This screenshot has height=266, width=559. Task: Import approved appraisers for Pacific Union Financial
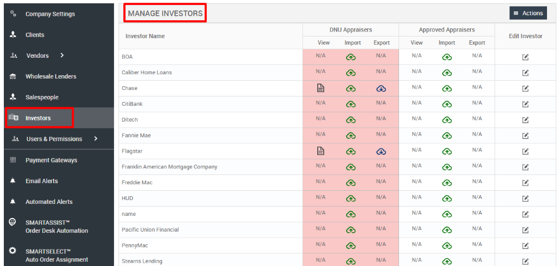(447, 230)
